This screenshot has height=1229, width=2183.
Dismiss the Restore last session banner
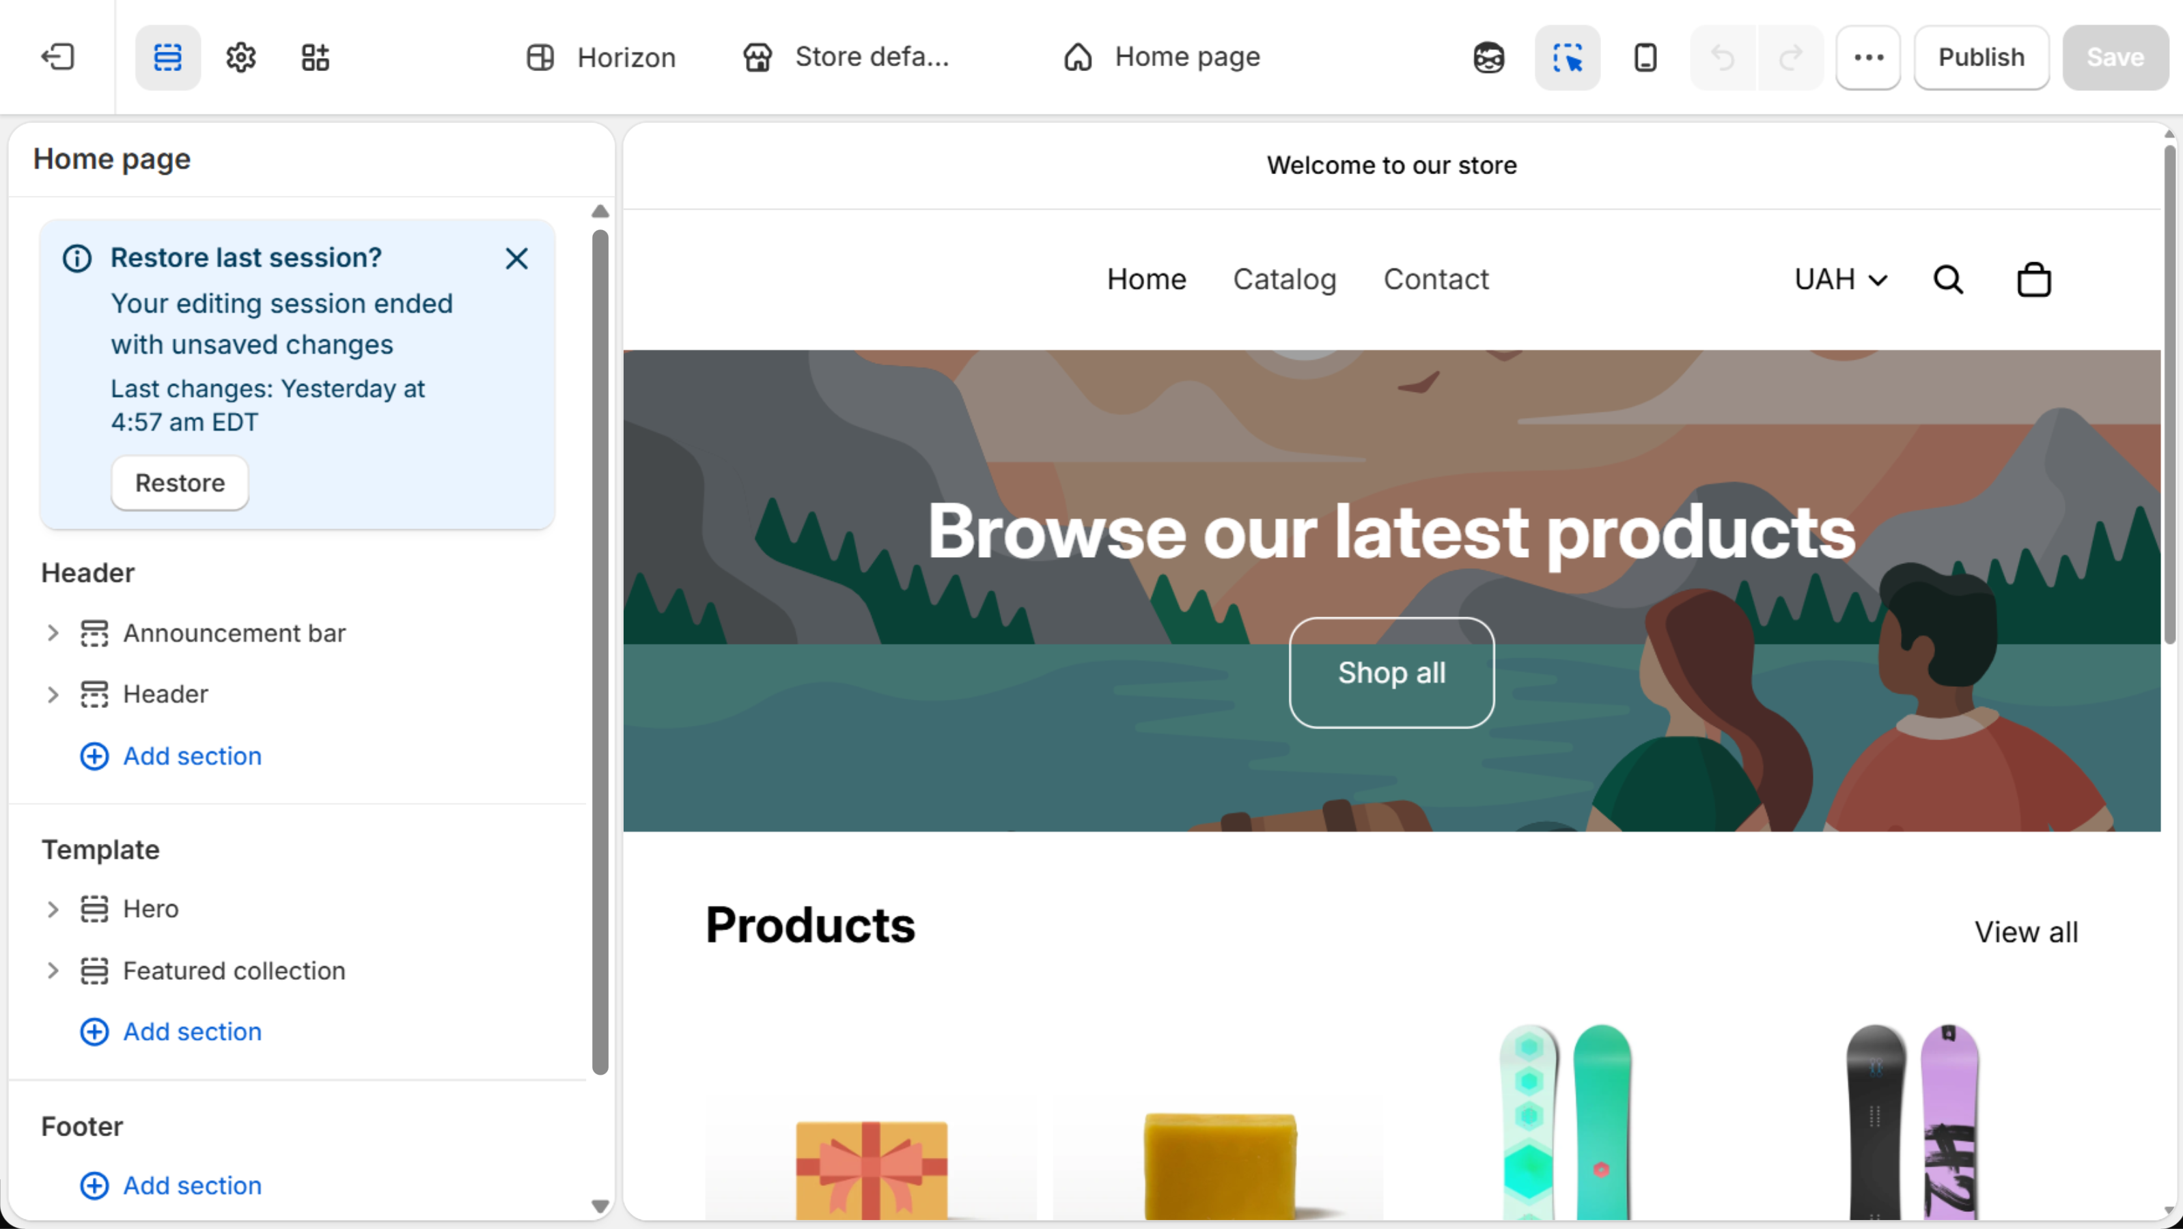516,258
